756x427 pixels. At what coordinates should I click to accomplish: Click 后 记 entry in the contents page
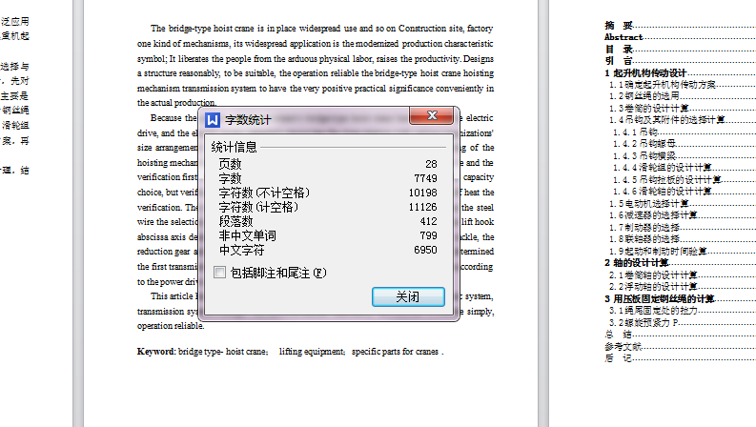(x=680, y=358)
